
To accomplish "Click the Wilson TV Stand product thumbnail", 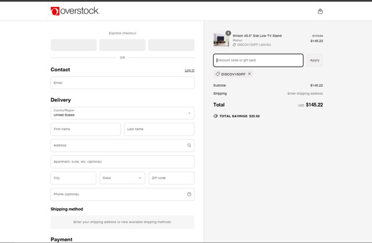I will [x=221, y=40].
